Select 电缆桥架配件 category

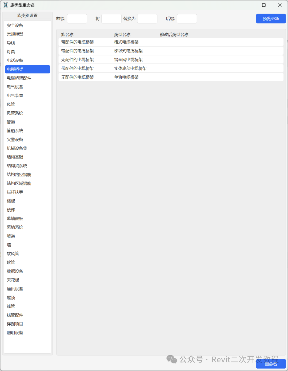coord(27,78)
